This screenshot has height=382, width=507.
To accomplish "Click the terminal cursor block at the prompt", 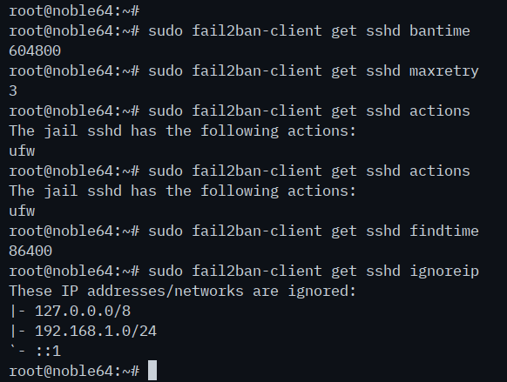I will pos(152,371).
